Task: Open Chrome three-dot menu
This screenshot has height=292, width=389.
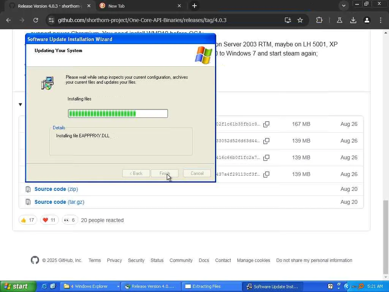Action: [x=381, y=20]
